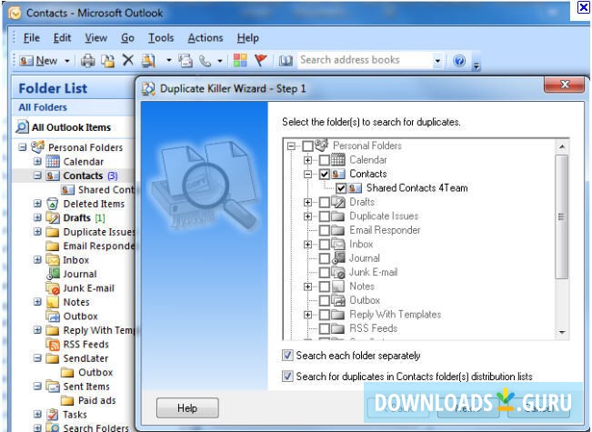Uncheck the Contacts checkbox in wizard
592x432 pixels.
(x=325, y=174)
